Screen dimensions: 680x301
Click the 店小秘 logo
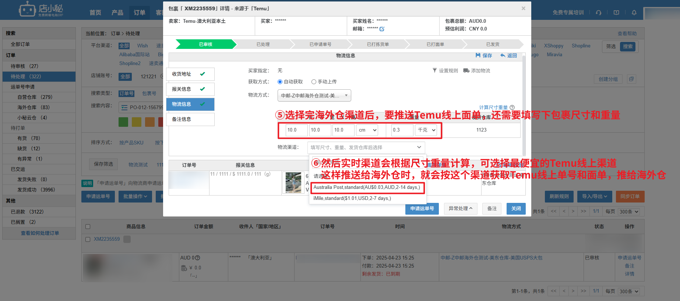tap(41, 10)
